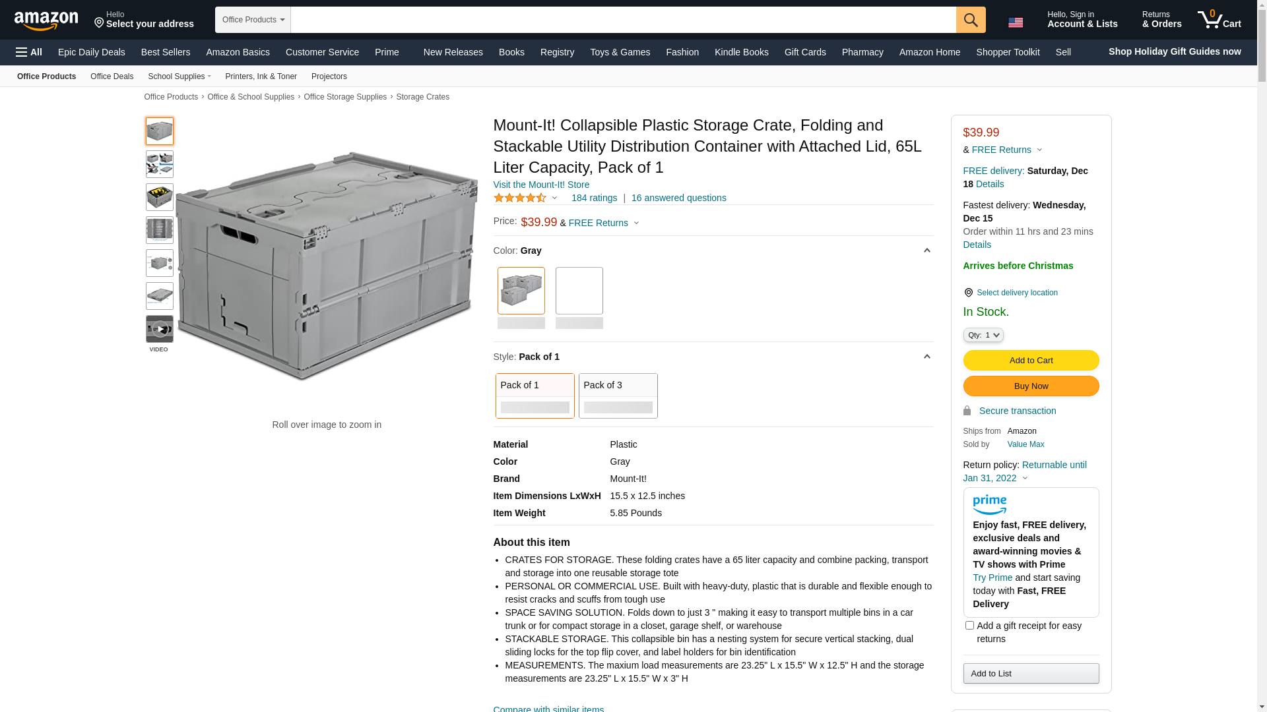Image resolution: width=1267 pixels, height=712 pixels.
Task: Open the Qty quantity dropdown
Action: point(983,335)
